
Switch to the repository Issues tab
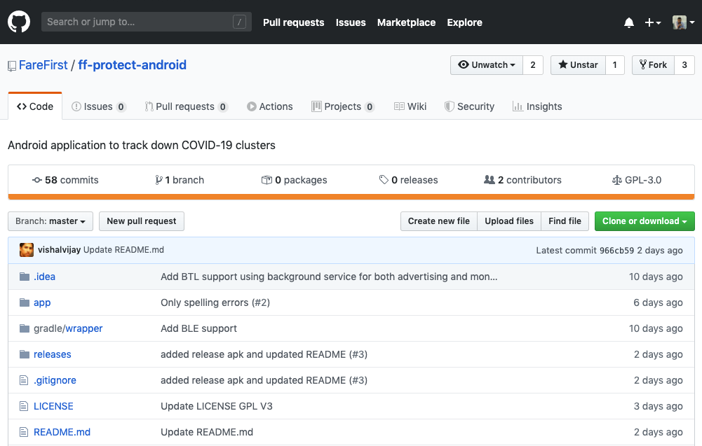(x=99, y=106)
